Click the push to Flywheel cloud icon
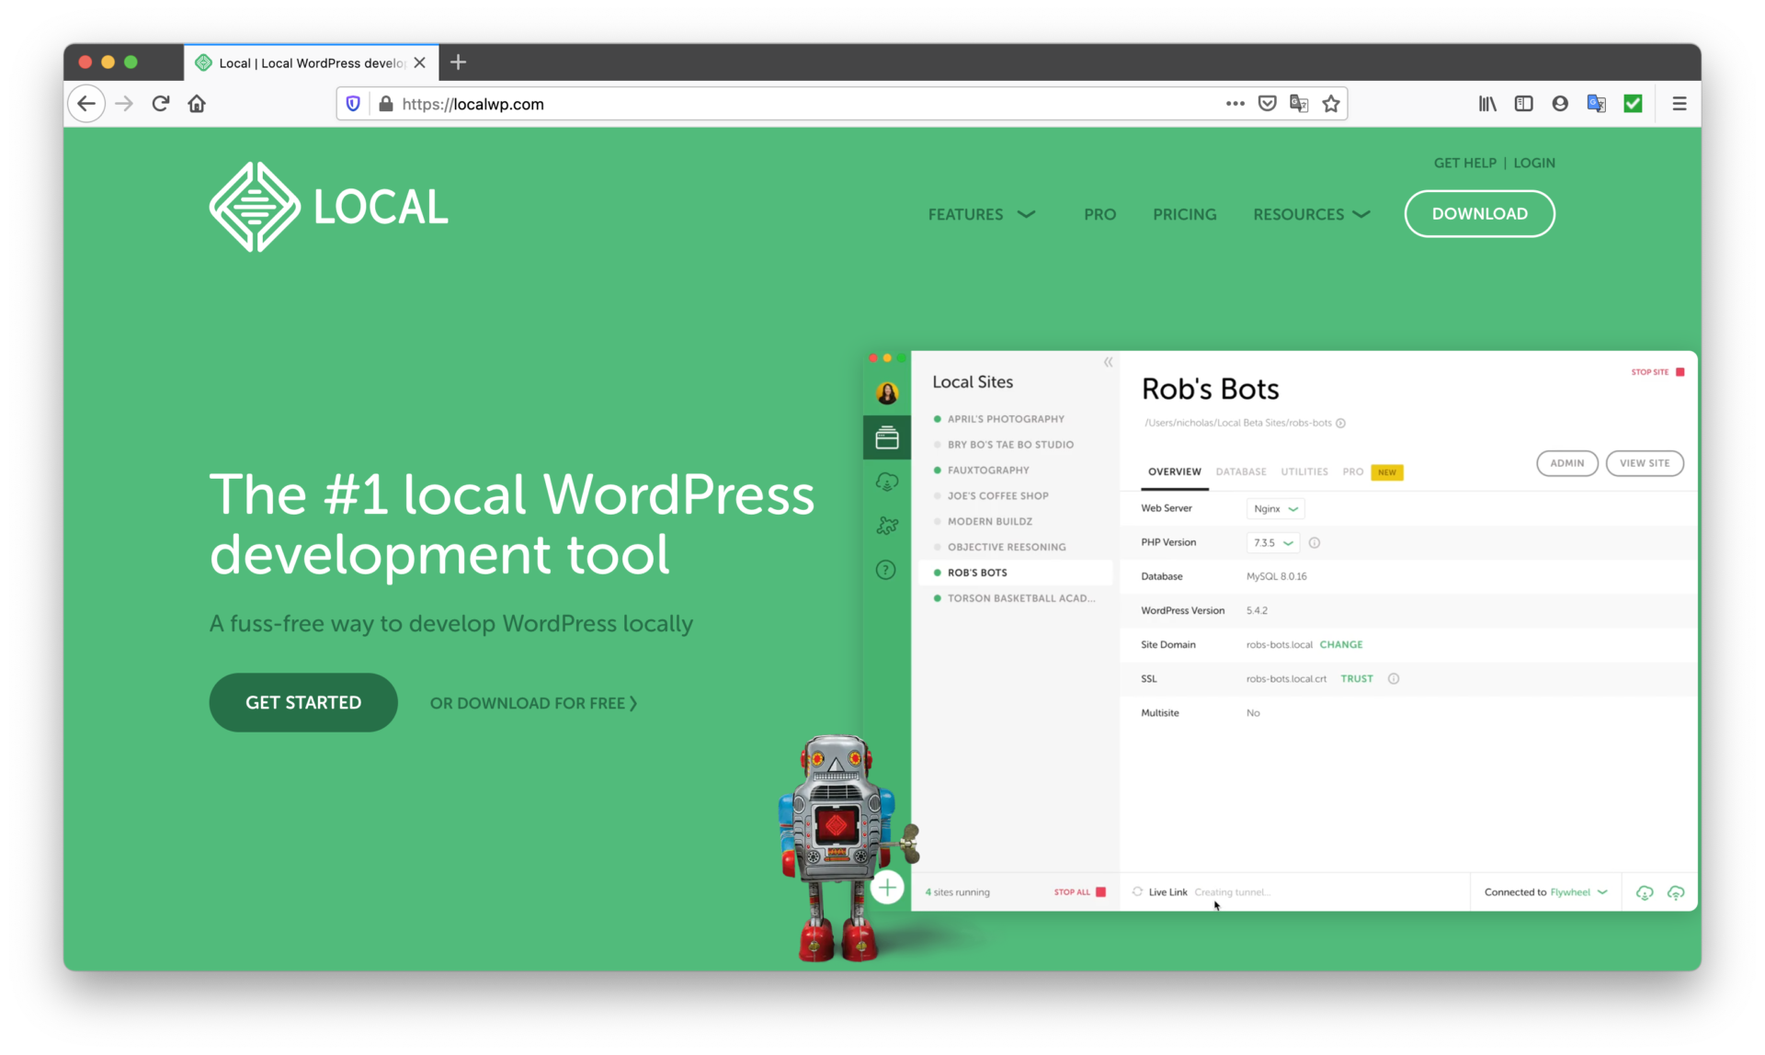Viewport: 1765px width, 1055px height. (x=1676, y=892)
